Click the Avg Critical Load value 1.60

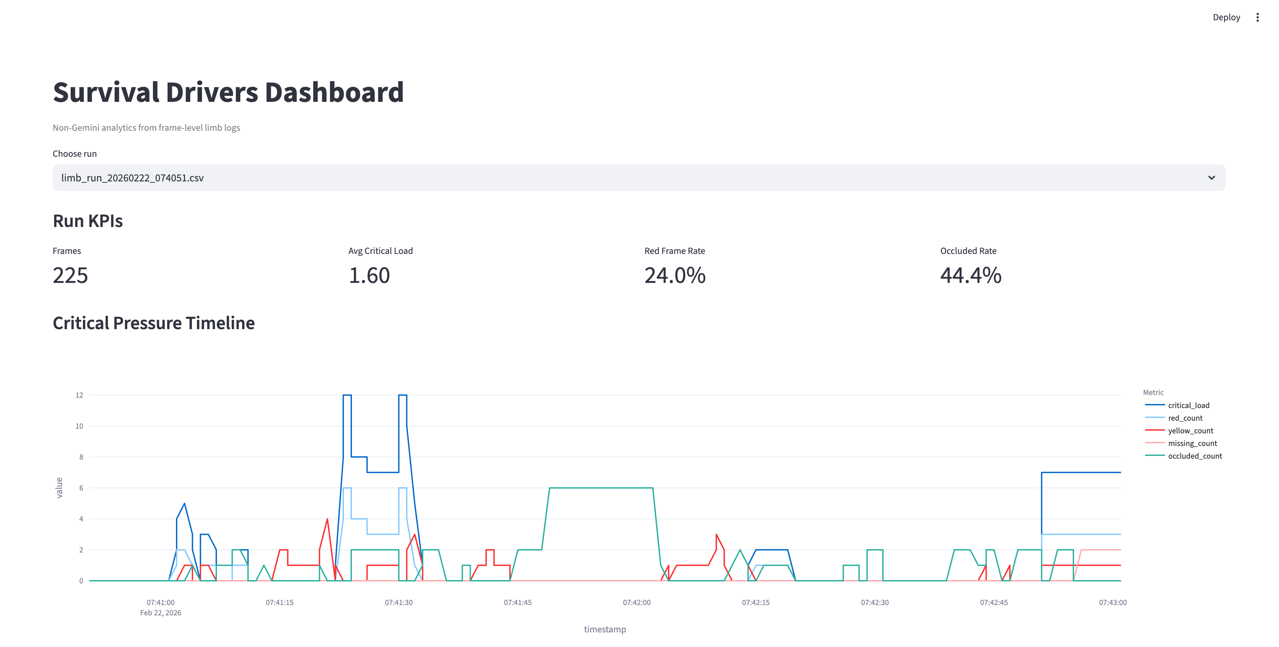[369, 275]
